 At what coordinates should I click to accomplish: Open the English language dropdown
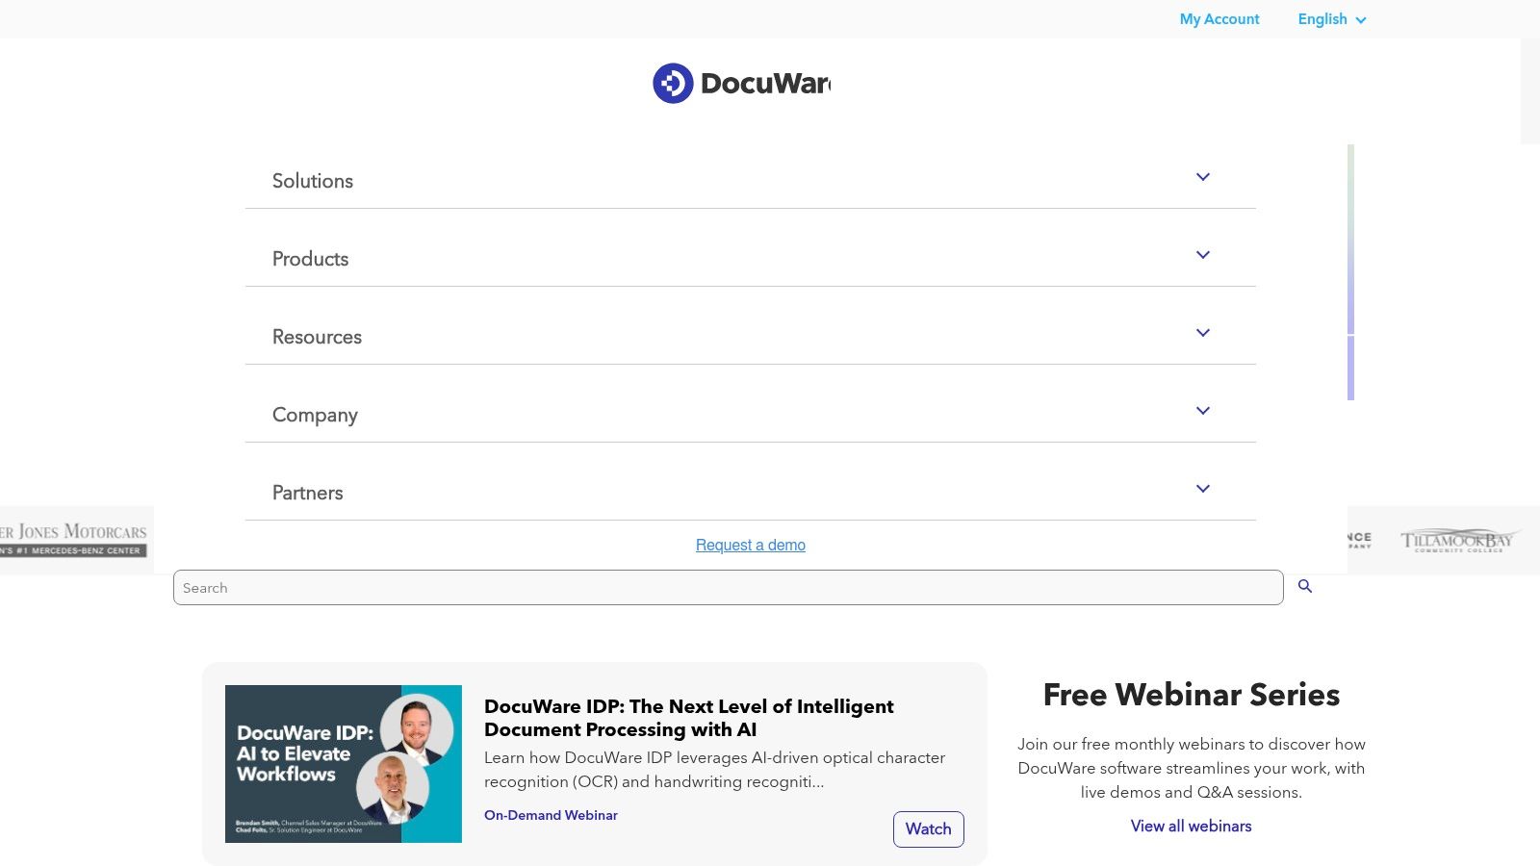pyautogui.click(x=1331, y=19)
